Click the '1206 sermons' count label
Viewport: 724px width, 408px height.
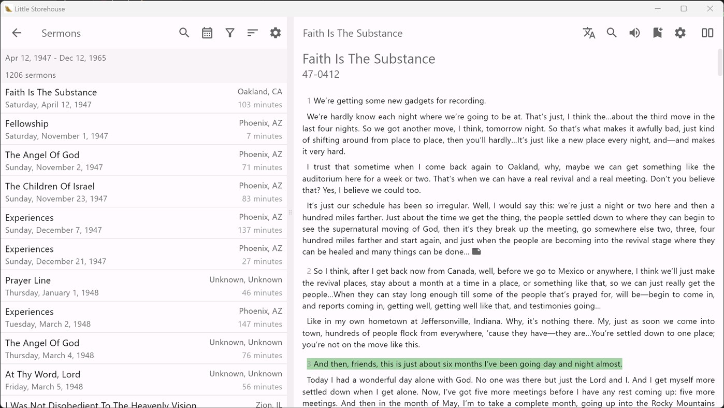pyautogui.click(x=31, y=75)
